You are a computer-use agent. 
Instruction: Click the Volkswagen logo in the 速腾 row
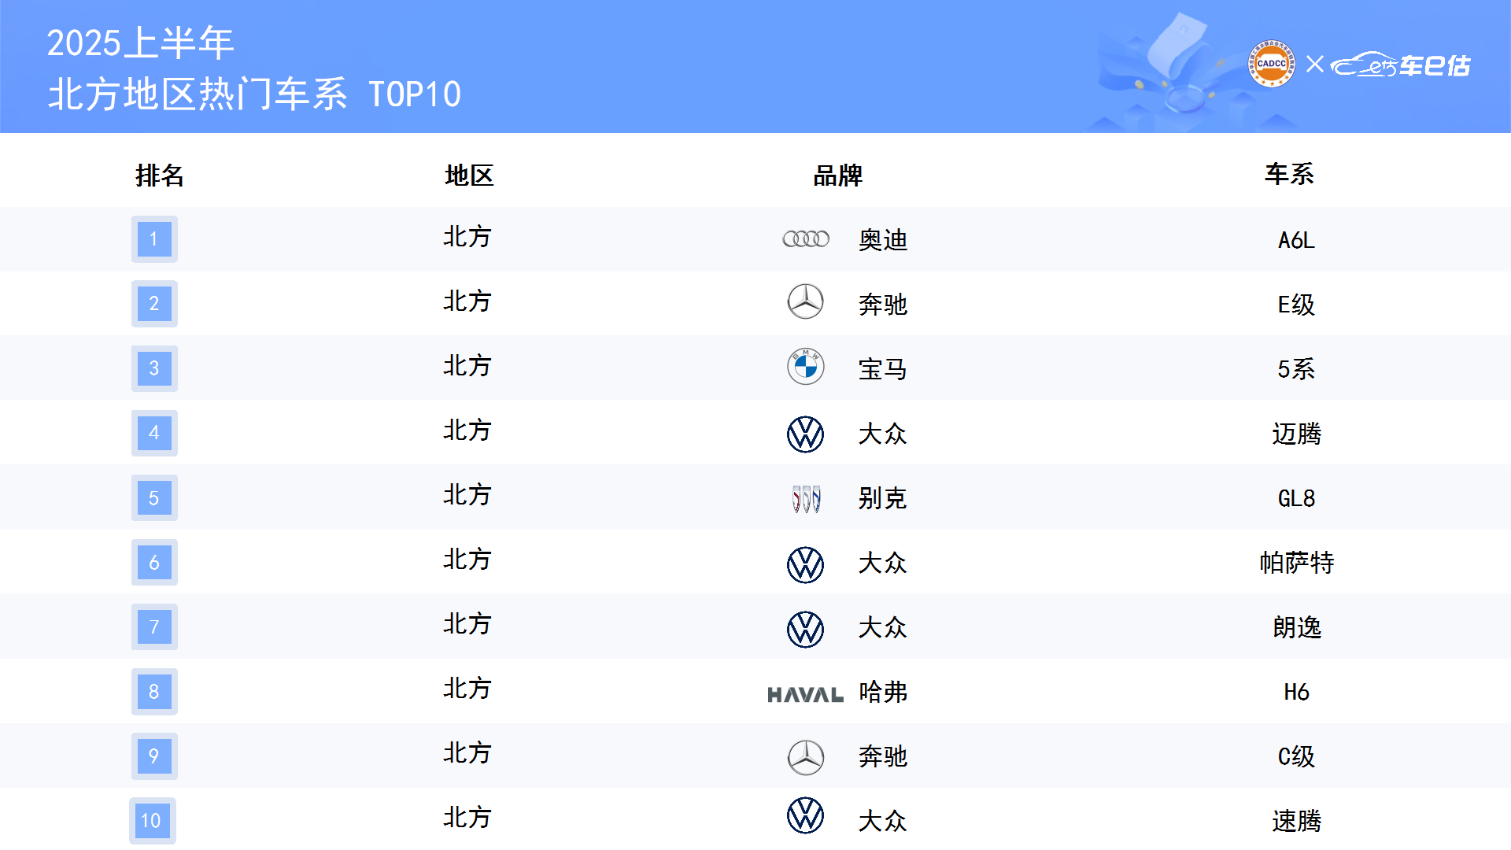[806, 815]
